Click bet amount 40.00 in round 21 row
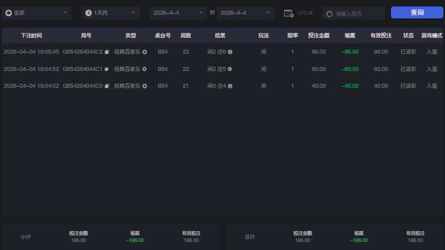The image size is (445, 250). click(319, 86)
